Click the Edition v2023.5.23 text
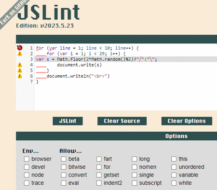 coord(45,26)
